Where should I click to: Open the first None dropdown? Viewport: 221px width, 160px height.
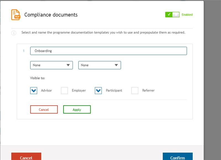51,65
